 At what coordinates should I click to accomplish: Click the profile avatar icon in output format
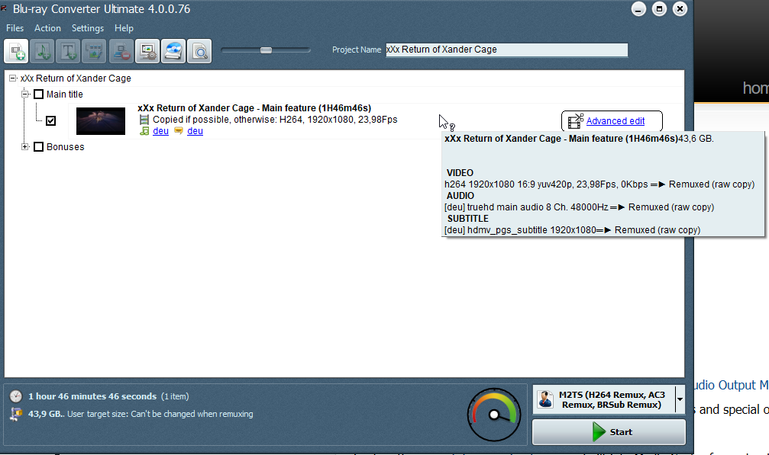545,399
